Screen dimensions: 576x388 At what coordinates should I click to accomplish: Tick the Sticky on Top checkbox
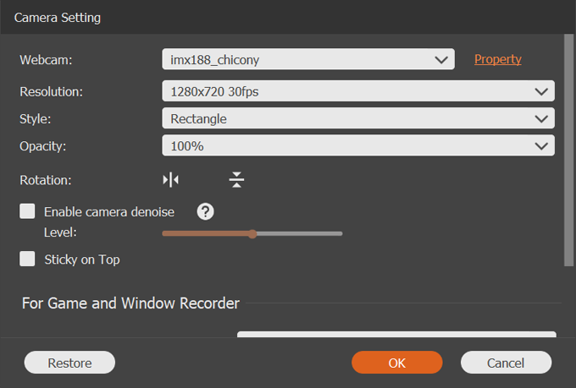28,260
